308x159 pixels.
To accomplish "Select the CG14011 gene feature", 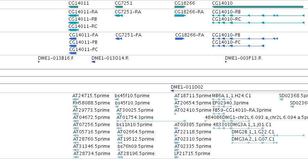I will point(73,7).
